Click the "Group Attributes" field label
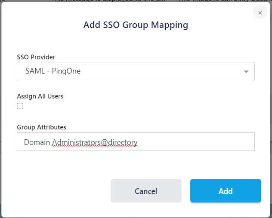 pyautogui.click(x=41, y=127)
